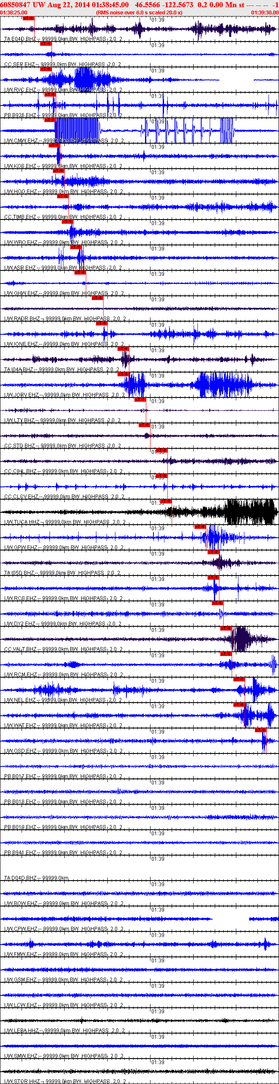Click the RMS noise scaling note
Screen dimensions: 279x1084
139,13
